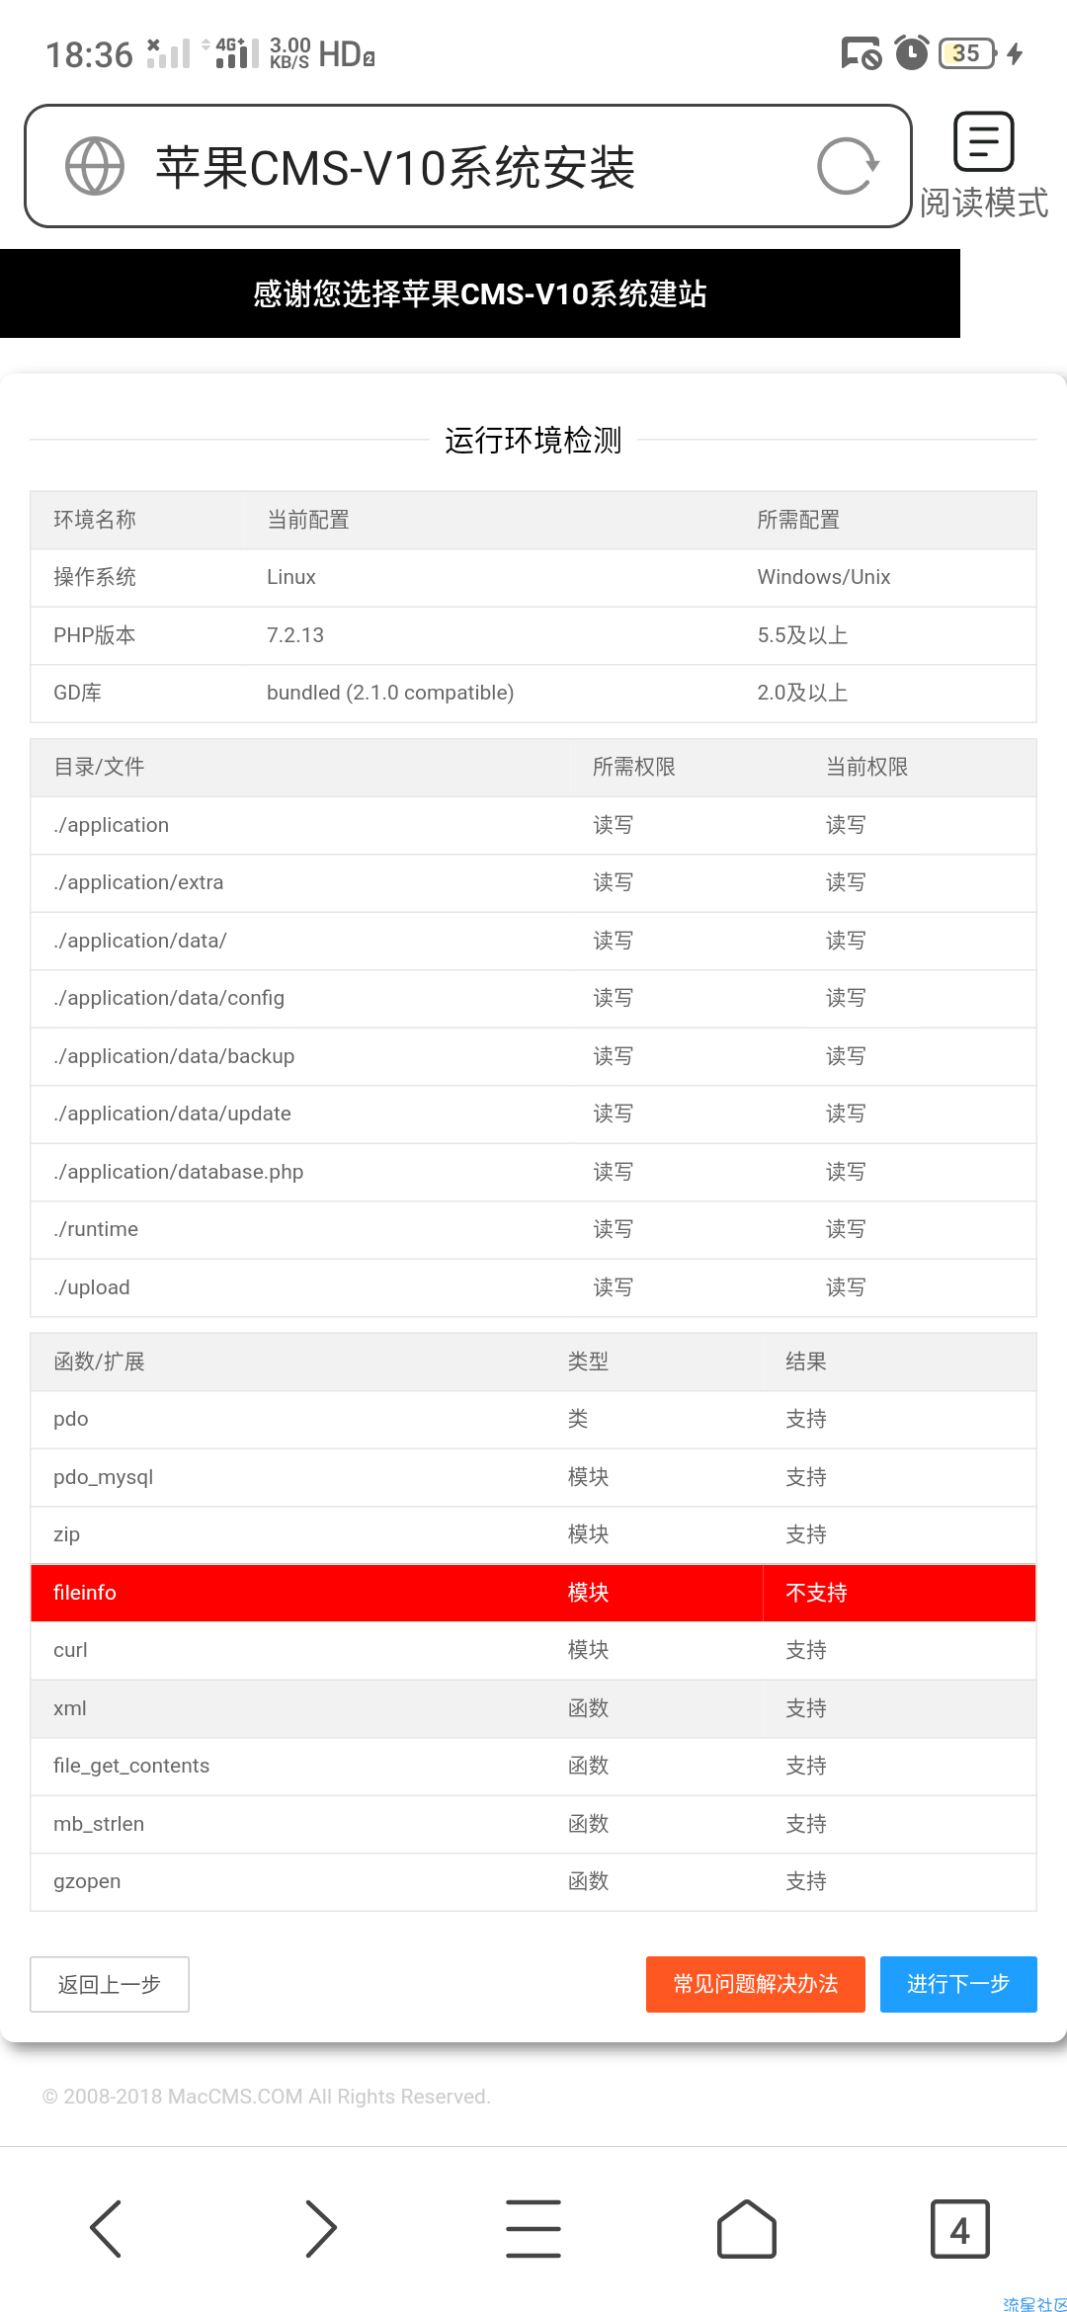
Task: Click the 当前权限 column header
Action: (866, 767)
